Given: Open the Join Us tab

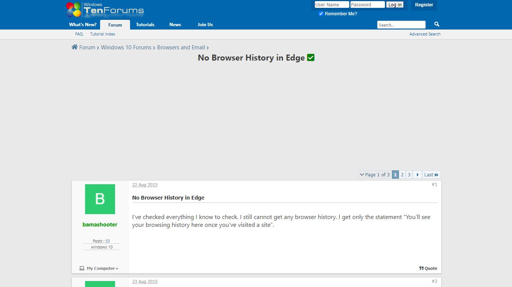Looking at the screenshot, I should (205, 25).
